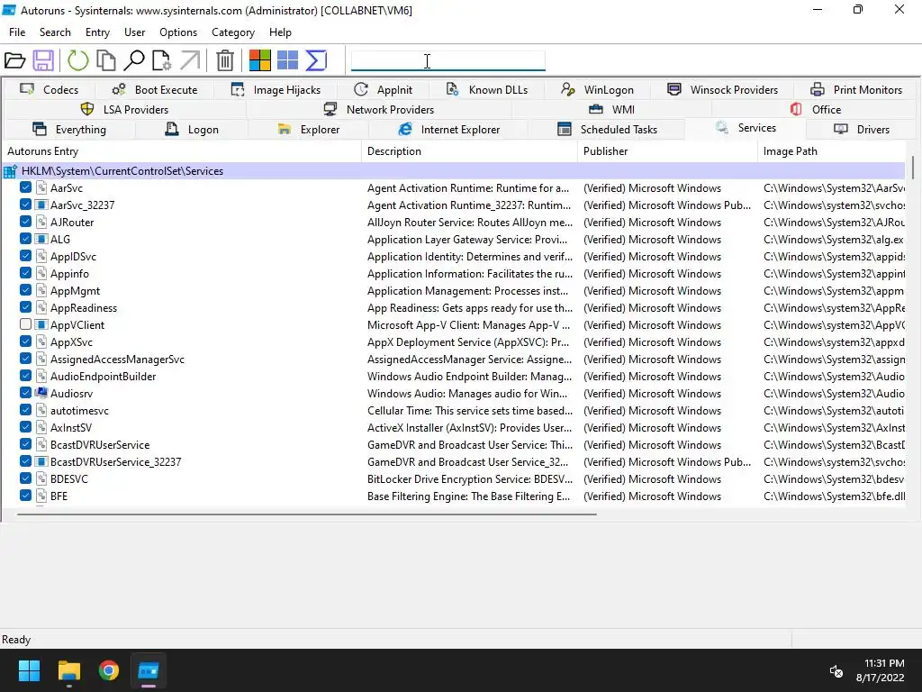Click the taskbar clock 11:31 PM

tap(884, 663)
